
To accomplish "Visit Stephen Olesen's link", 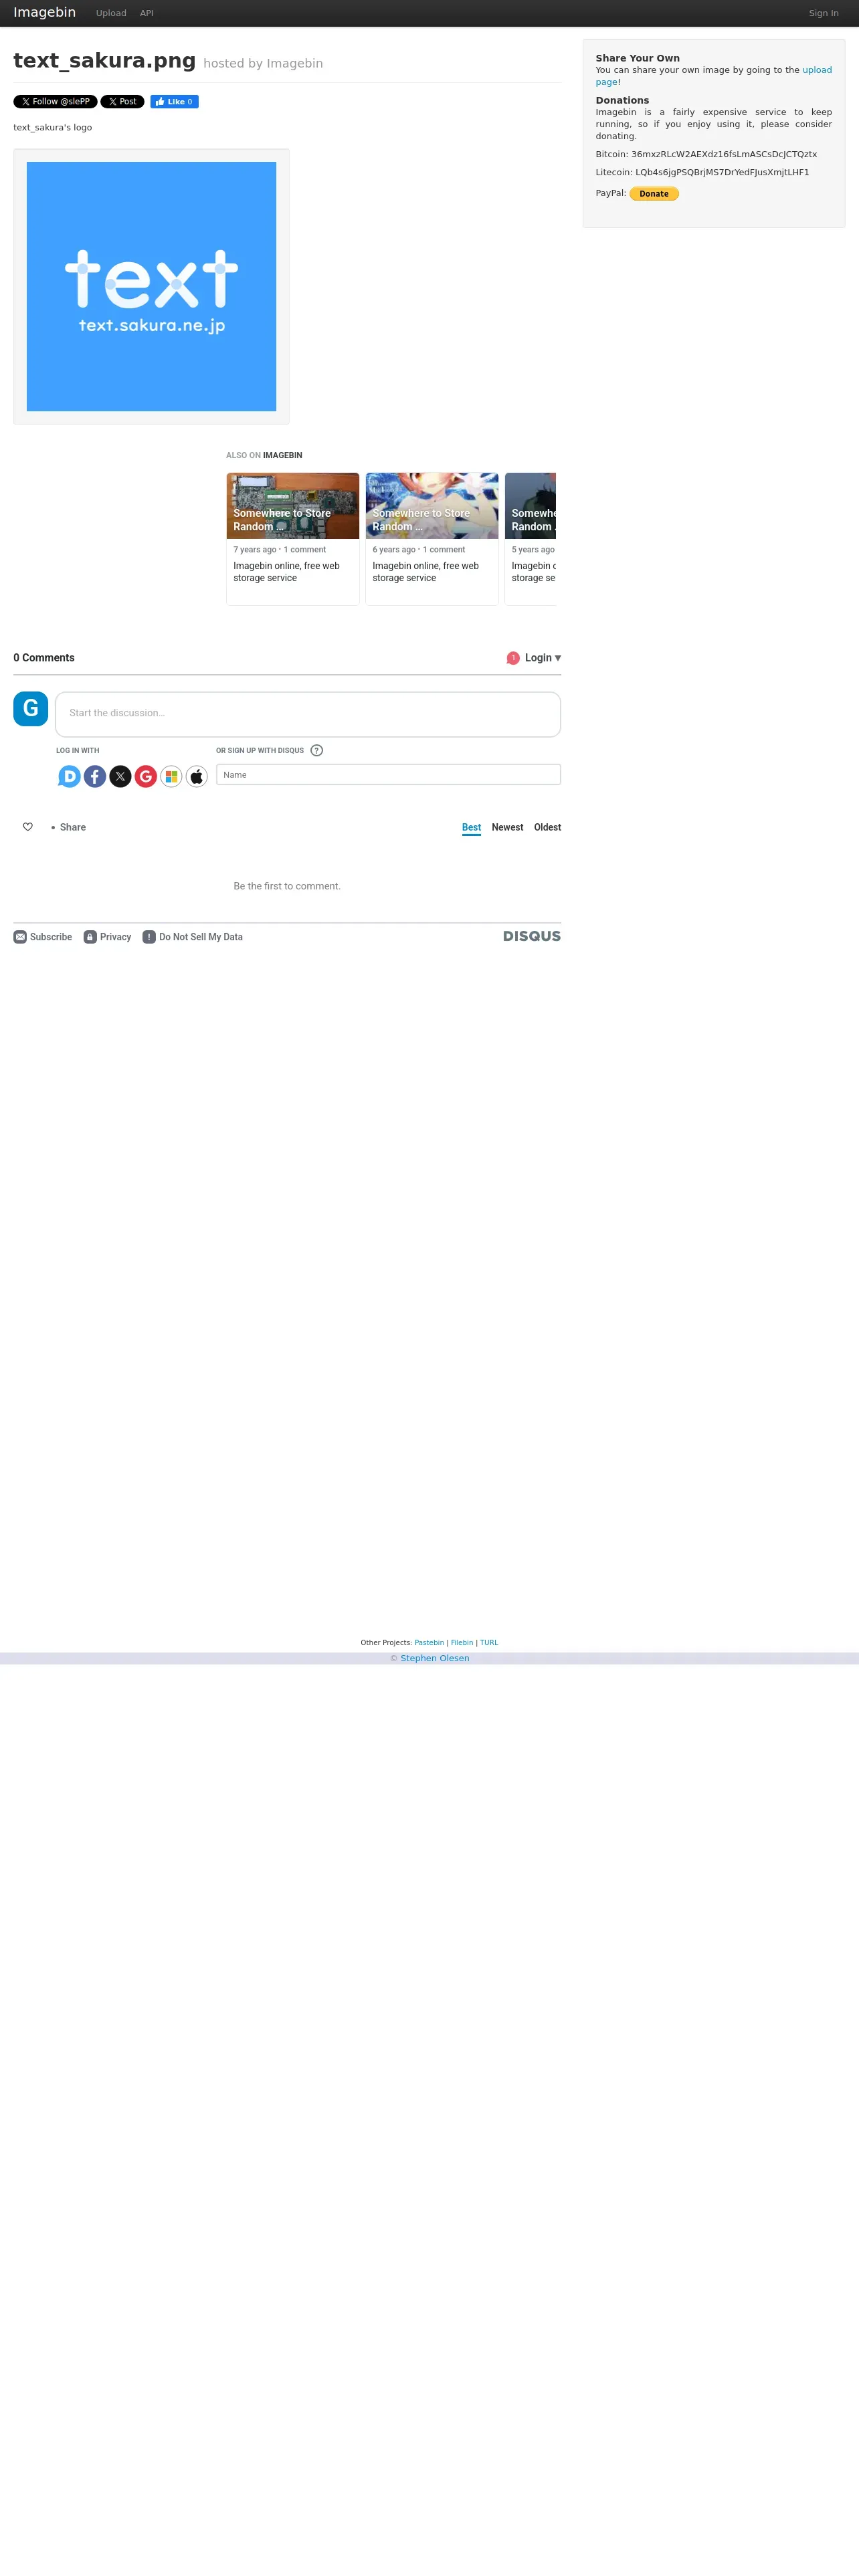I will (x=435, y=1658).
